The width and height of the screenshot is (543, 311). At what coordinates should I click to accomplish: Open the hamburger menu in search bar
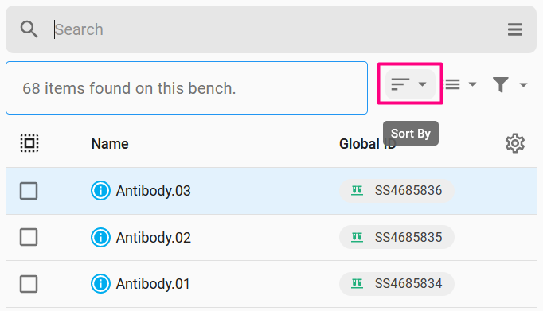[x=514, y=29]
